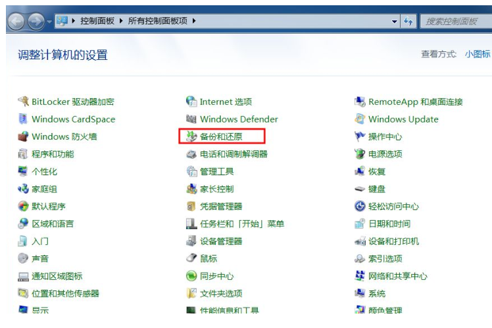
Task: Open the 入门 icon
Action: click(x=23, y=241)
